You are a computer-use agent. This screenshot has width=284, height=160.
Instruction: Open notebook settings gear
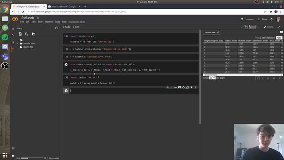coord(272,20)
